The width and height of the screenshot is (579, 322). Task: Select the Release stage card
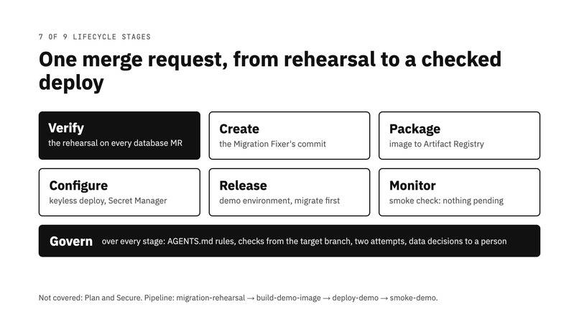tap(289, 193)
